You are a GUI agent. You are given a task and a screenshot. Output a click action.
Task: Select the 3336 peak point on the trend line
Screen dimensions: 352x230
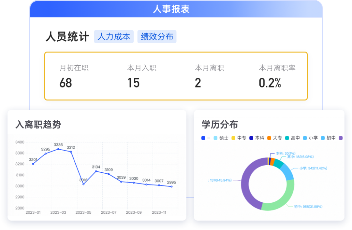pyautogui.click(x=58, y=149)
